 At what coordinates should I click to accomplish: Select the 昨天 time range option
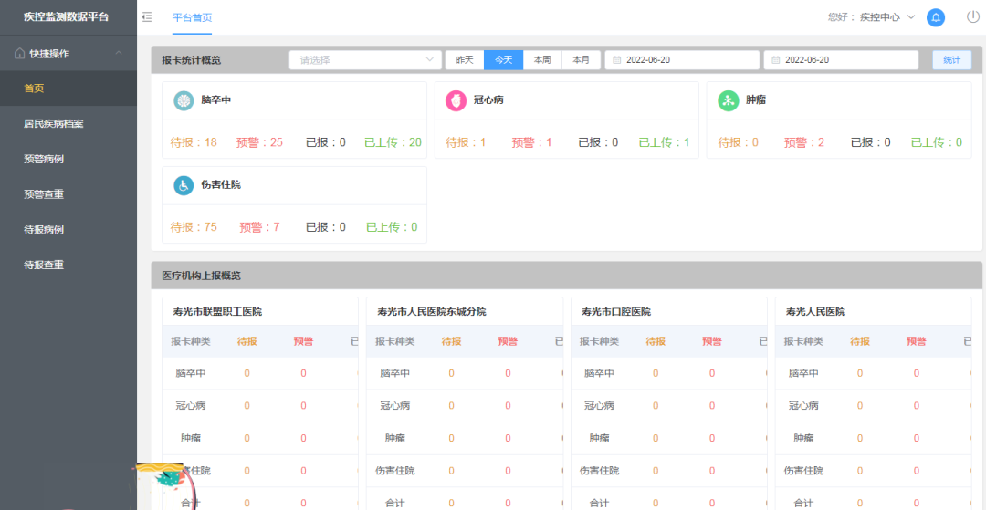[465, 60]
